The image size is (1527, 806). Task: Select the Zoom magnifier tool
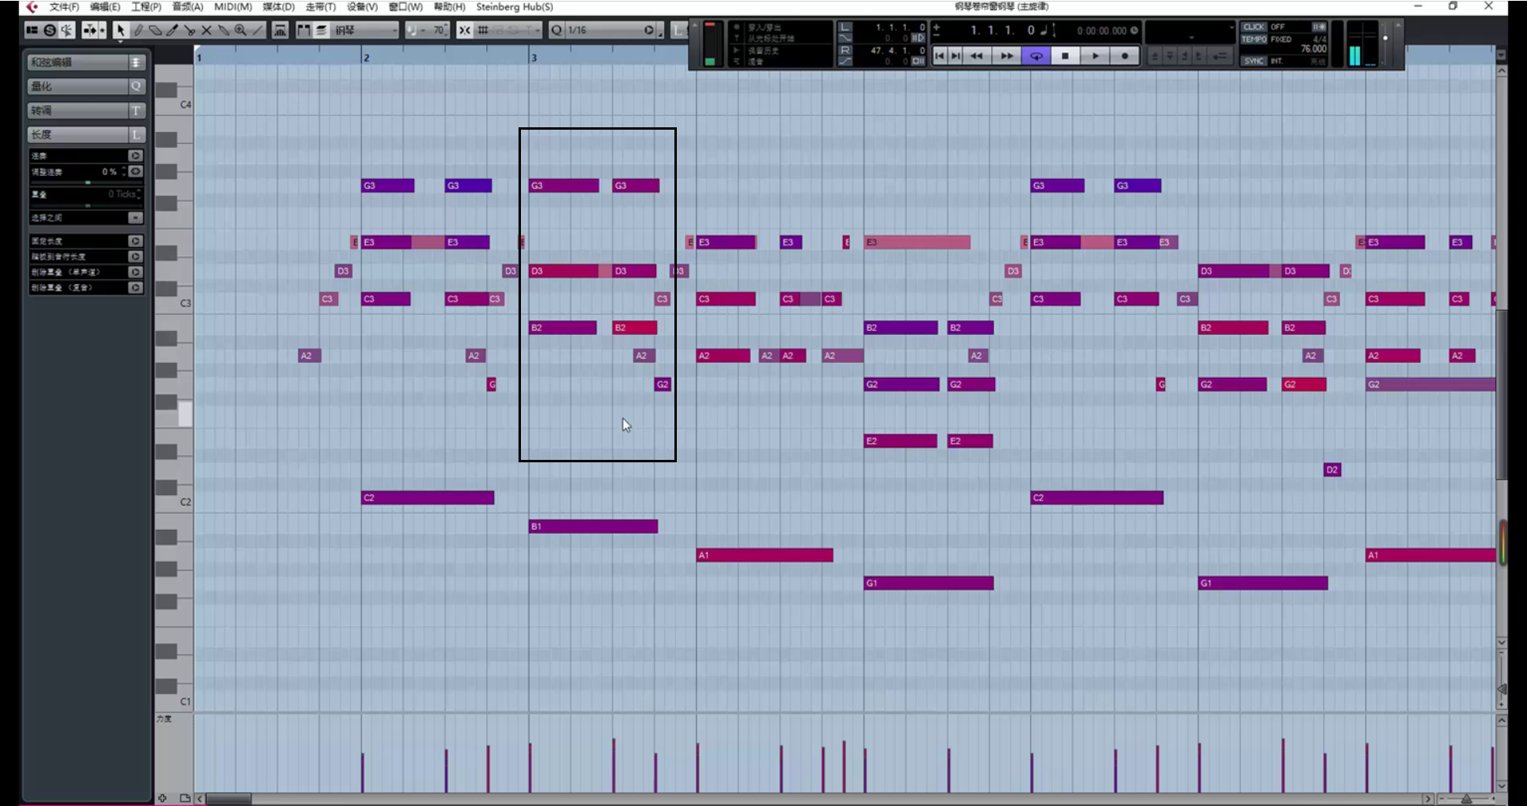(x=240, y=30)
